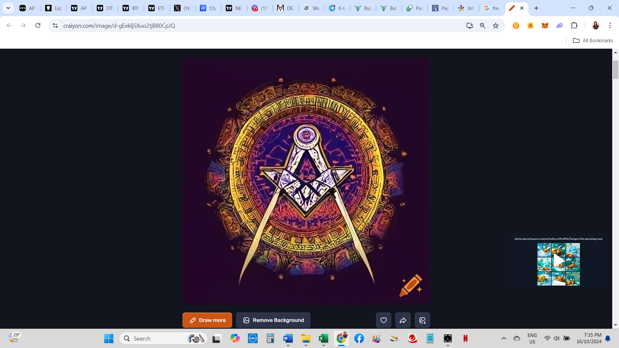619x348 pixels.
Task: Open the generated Masonic compass image
Action: [x=306, y=181]
